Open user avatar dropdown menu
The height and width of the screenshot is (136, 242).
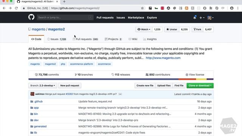point(210,18)
